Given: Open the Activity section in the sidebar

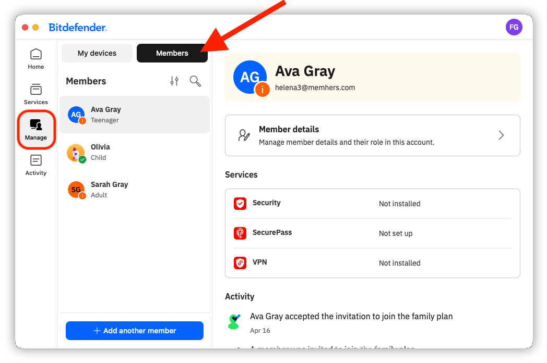Looking at the screenshot, I should click(36, 165).
